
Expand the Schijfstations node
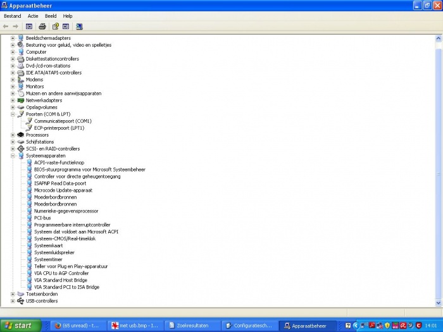[13, 142]
